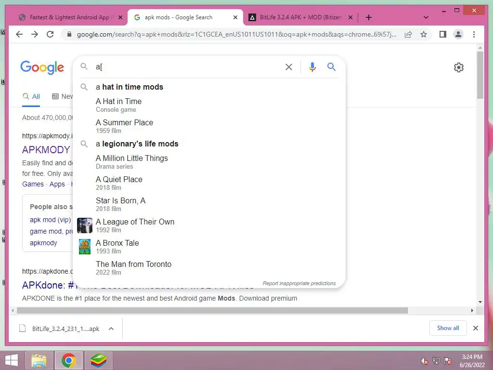The width and height of the screenshot is (493, 370).
Task: Open the Chrome side panel icon
Action: 443,34
